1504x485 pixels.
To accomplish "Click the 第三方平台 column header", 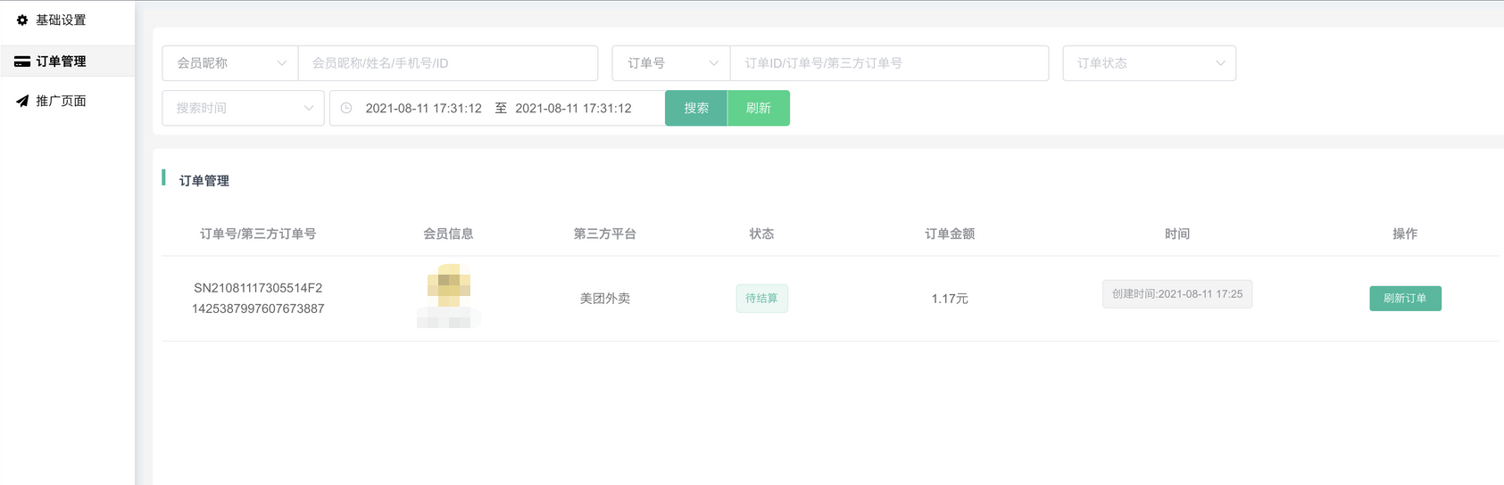I will [x=605, y=234].
